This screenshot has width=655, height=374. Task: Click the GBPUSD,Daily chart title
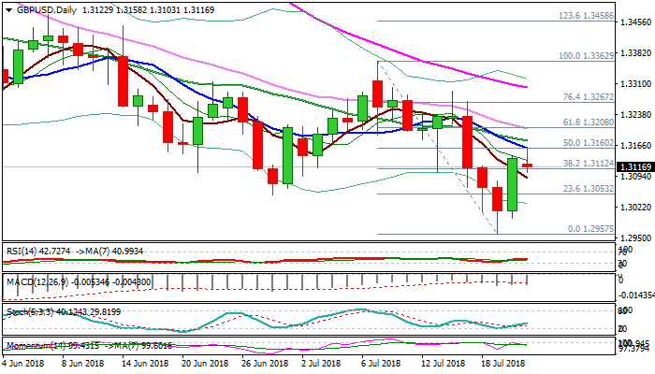[47, 10]
